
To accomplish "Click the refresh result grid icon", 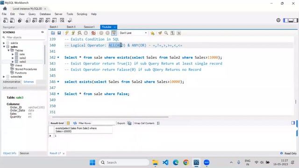I will (x=75, y=123).
